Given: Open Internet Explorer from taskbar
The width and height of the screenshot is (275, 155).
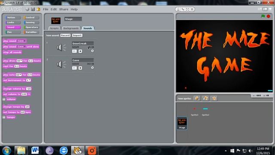Looking at the screenshot, I should (64, 151).
